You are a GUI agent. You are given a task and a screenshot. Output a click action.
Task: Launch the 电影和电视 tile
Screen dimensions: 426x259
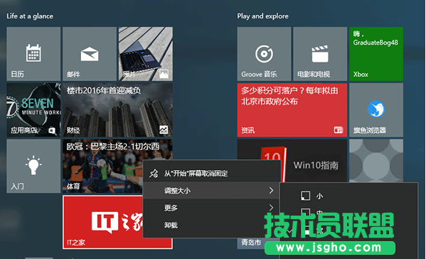click(x=320, y=53)
